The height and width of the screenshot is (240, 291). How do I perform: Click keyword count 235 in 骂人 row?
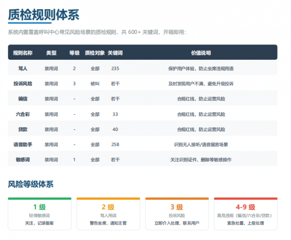pos(115,69)
